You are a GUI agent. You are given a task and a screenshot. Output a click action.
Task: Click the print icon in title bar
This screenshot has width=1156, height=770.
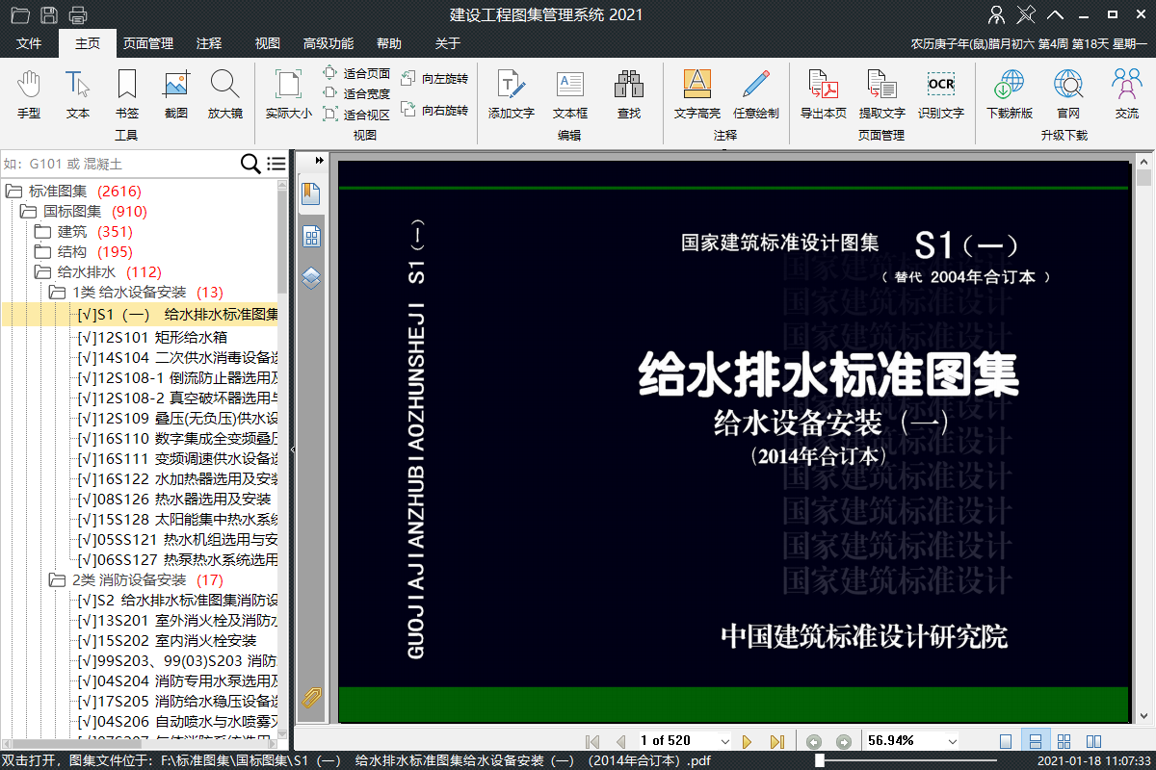78,14
